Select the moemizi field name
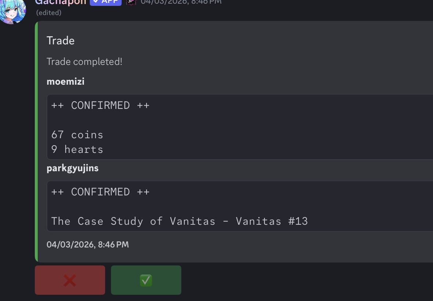This screenshot has height=301, width=433. (66, 81)
